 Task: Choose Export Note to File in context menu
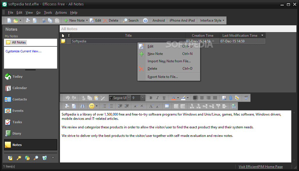tap(169, 77)
